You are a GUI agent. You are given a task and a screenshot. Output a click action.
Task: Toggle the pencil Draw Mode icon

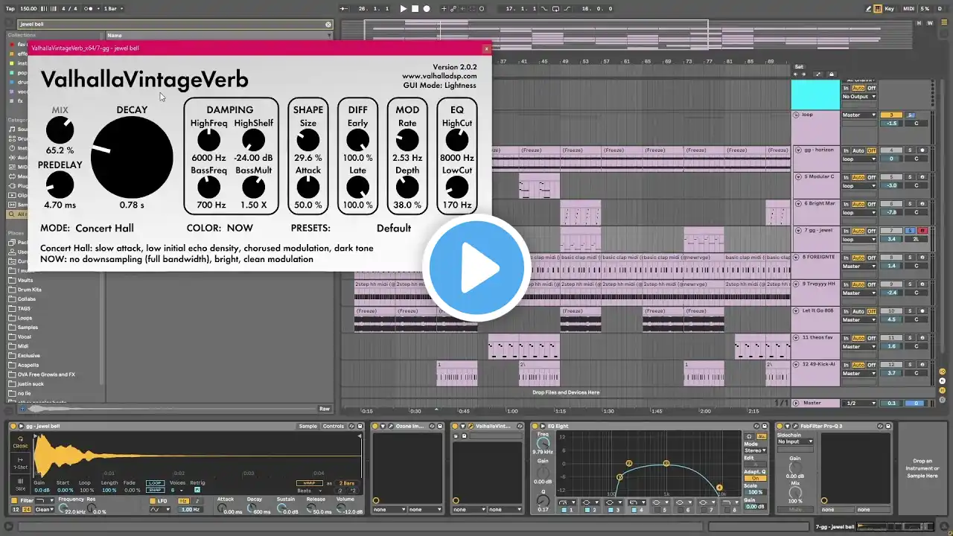(x=869, y=9)
